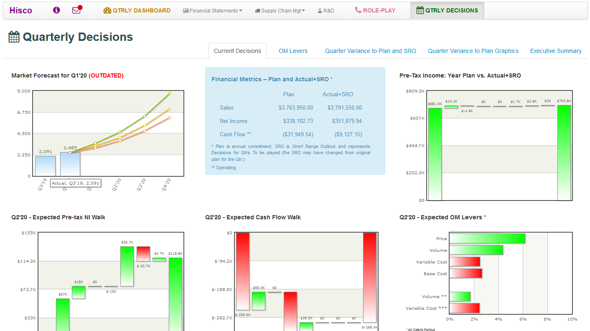Click the Supply Chain truck icon
Image resolution: width=590 pixels, height=331 pixels.
pyautogui.click(x=257, y=11)
